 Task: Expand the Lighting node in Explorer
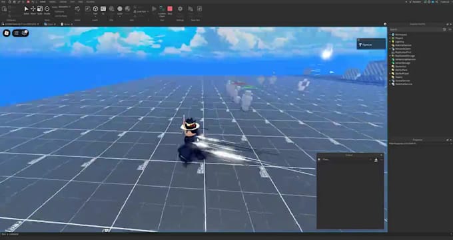[x=390, y=41]
